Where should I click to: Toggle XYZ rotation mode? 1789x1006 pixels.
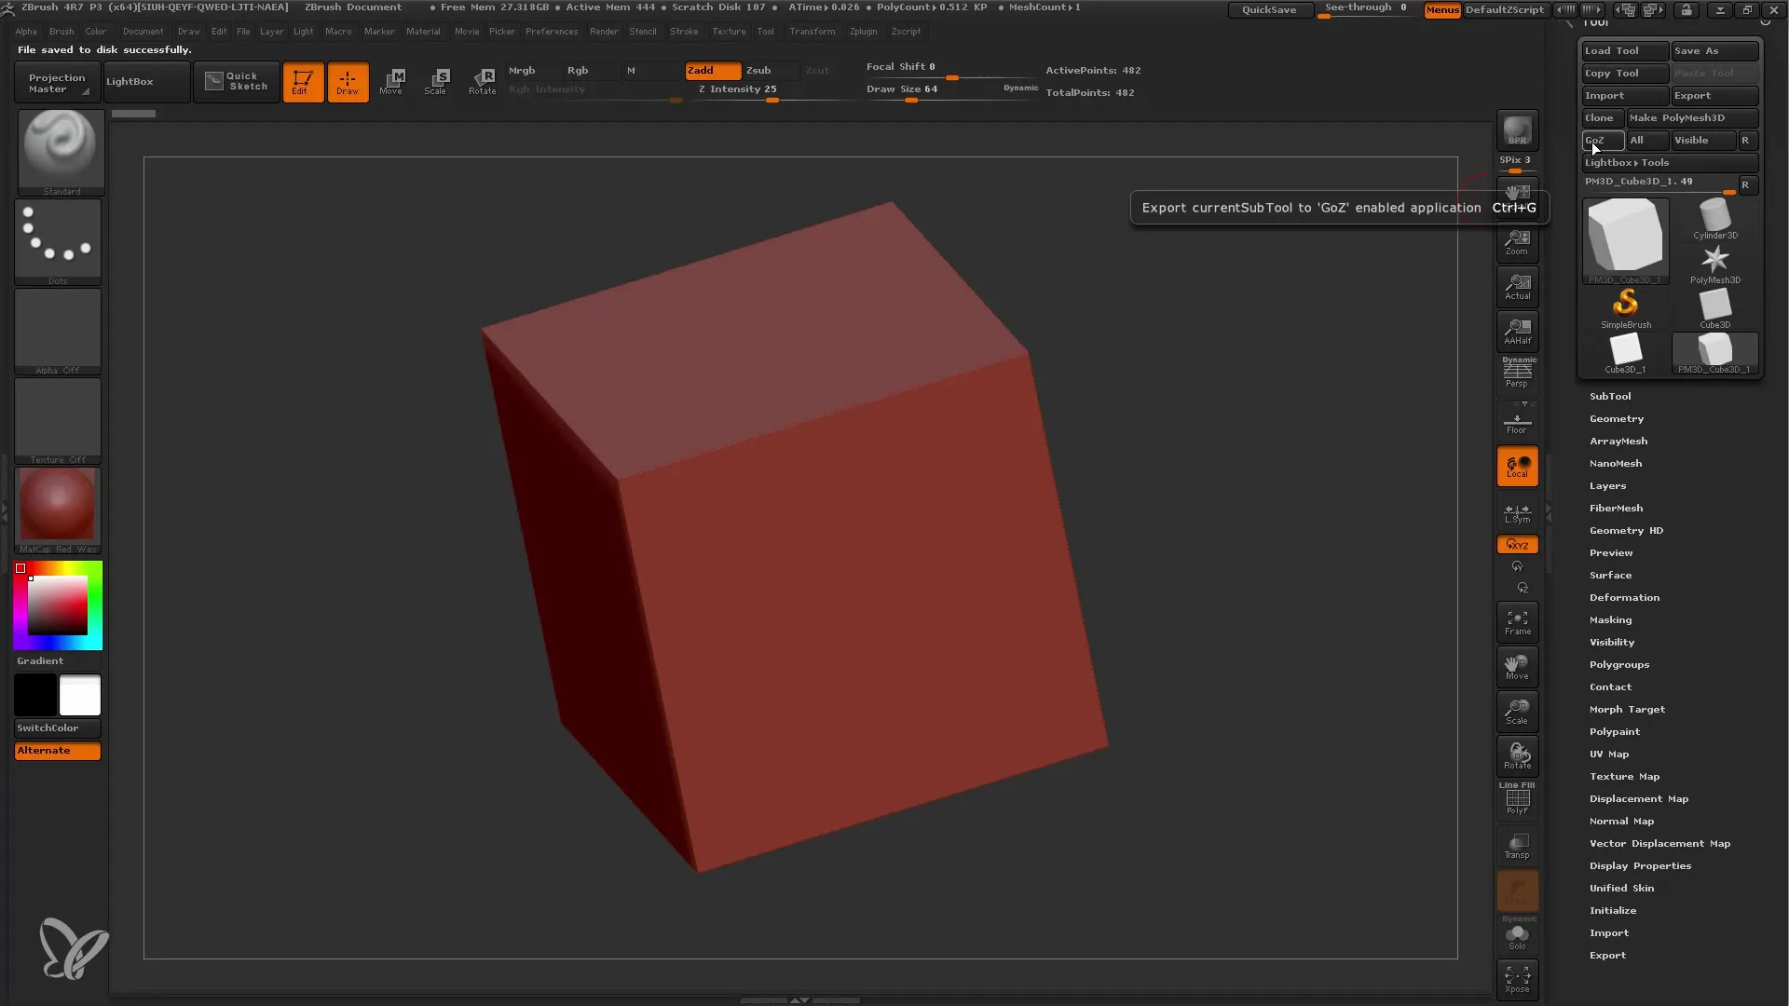[x=1517, y=545]
